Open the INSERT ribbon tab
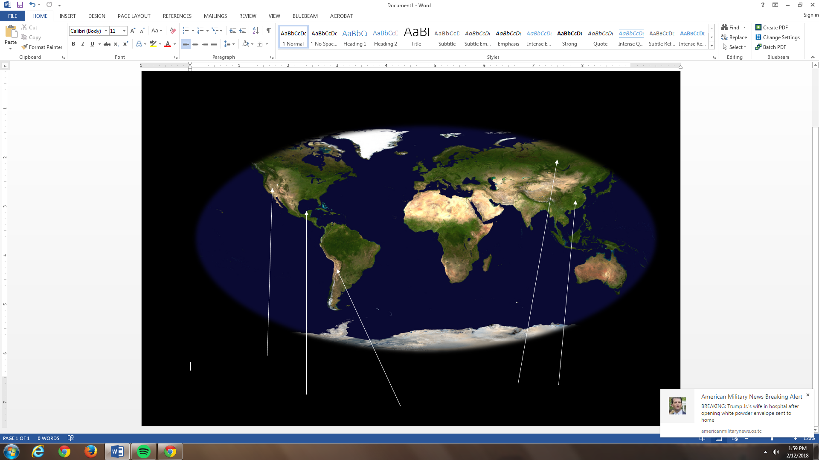The image size is (819, 460). 67,16
